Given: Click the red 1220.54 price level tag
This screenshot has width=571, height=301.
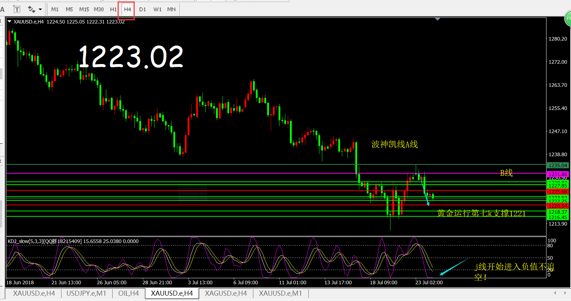Looking at the screenshot, I should [x=558, y=206].
